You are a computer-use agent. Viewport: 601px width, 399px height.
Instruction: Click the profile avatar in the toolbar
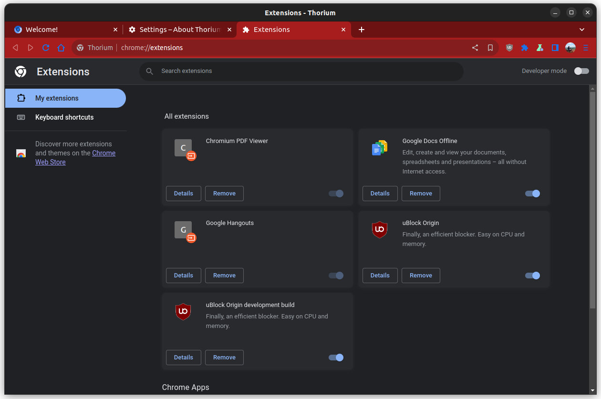570,48
